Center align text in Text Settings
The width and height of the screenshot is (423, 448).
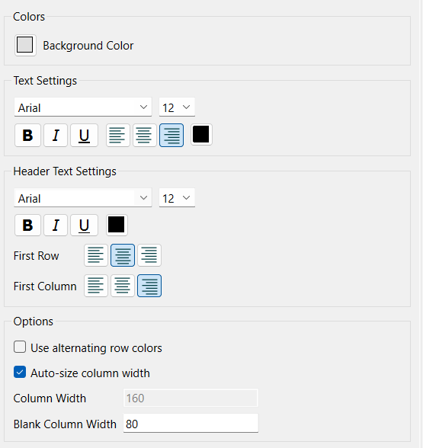[x=145, y=135]
